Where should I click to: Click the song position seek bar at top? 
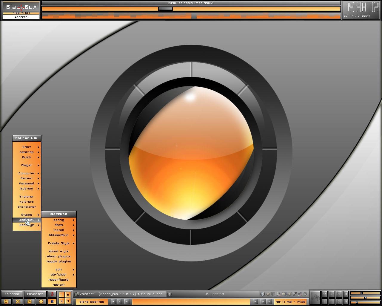(x=191, y=9)
